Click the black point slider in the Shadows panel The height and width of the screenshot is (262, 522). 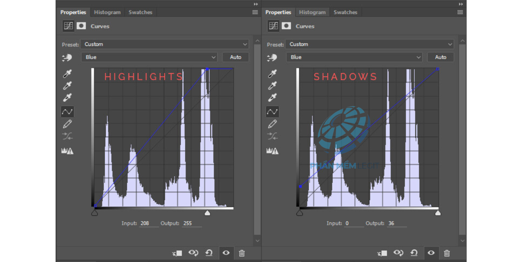point(300,213)
